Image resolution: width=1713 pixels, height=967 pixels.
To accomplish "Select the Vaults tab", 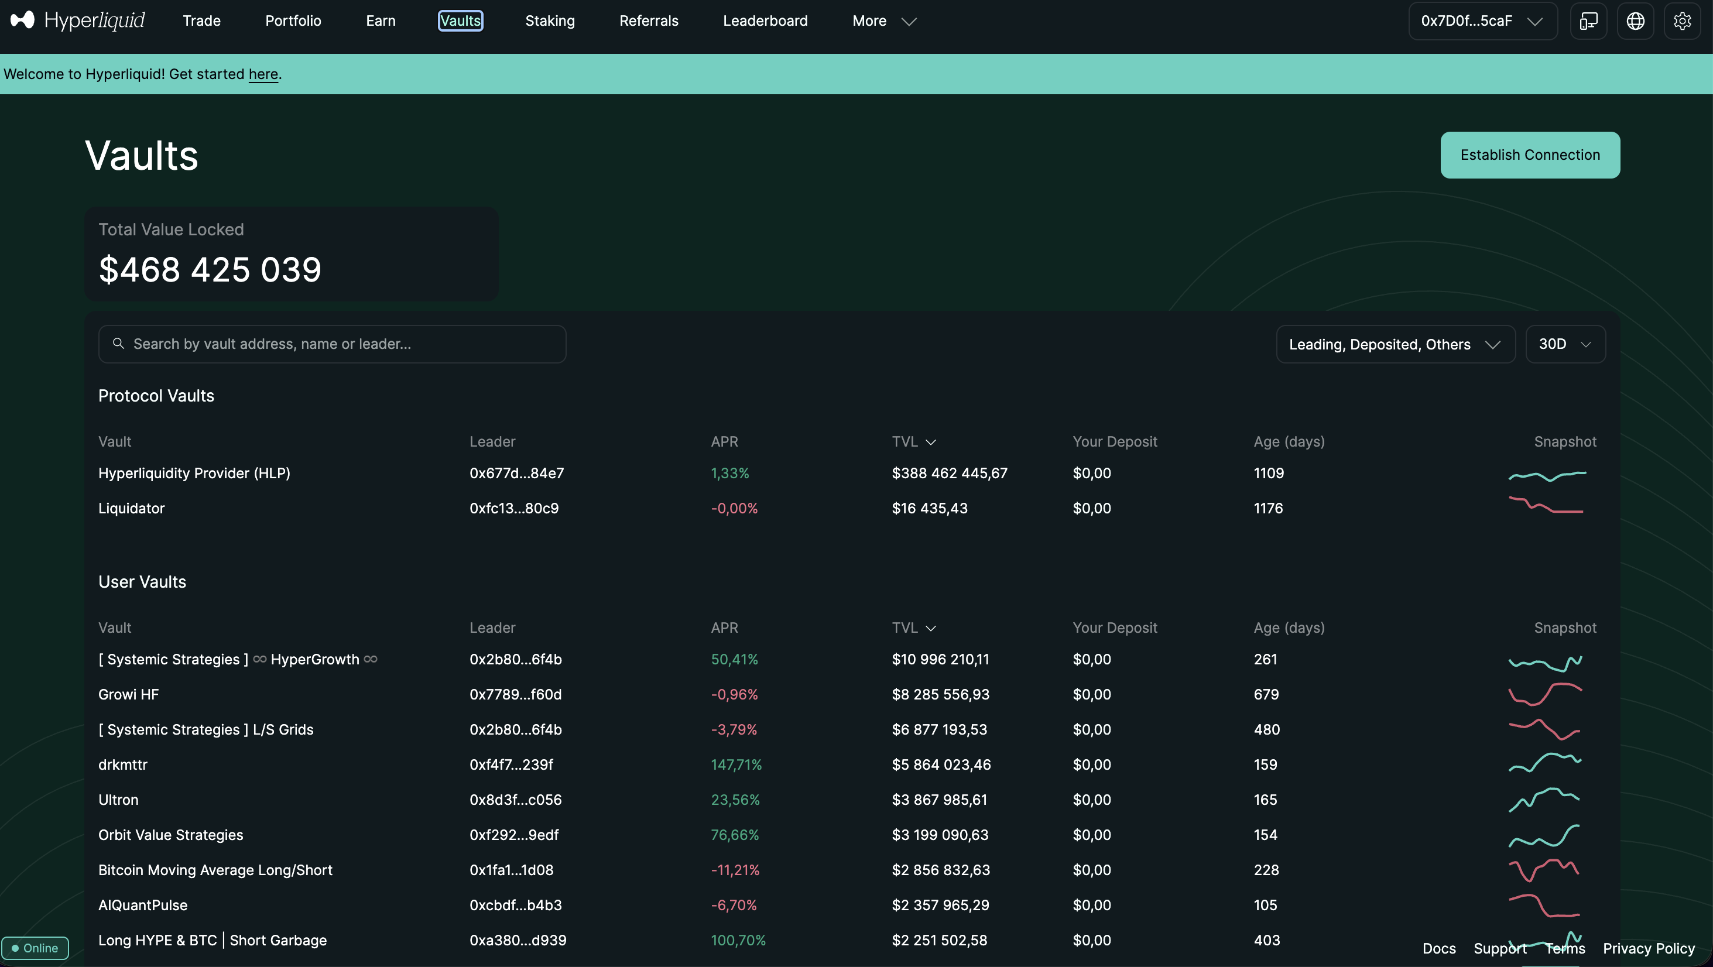I will pos(460,21).
